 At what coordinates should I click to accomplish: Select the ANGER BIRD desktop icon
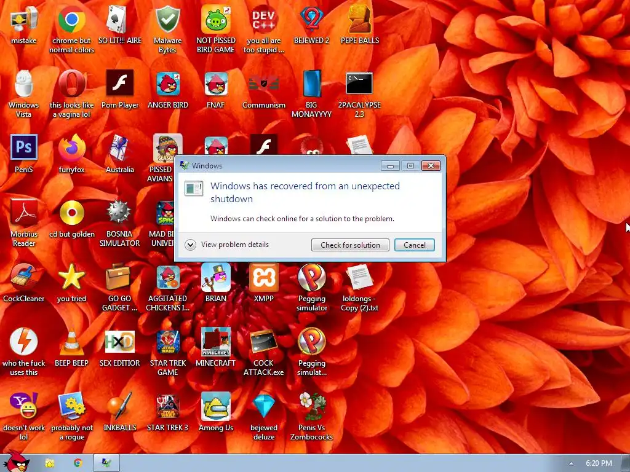tap(167, 84)
